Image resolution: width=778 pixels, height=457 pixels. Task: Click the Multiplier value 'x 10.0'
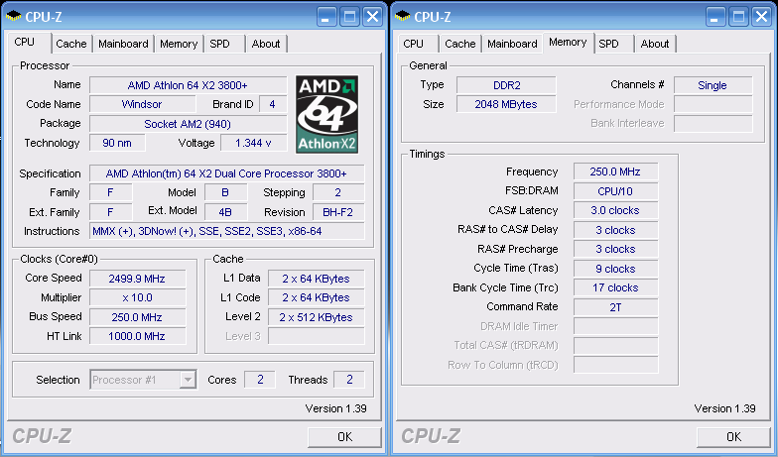pos(137,297)
